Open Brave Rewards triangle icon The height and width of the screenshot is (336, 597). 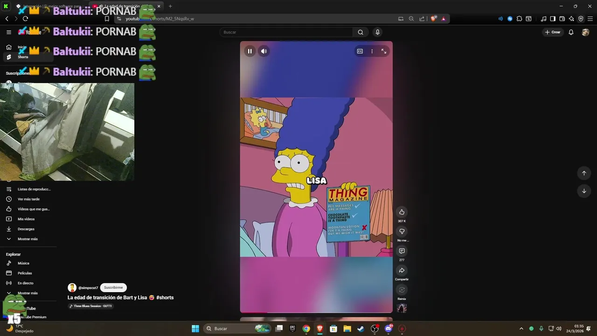(444, 19)
